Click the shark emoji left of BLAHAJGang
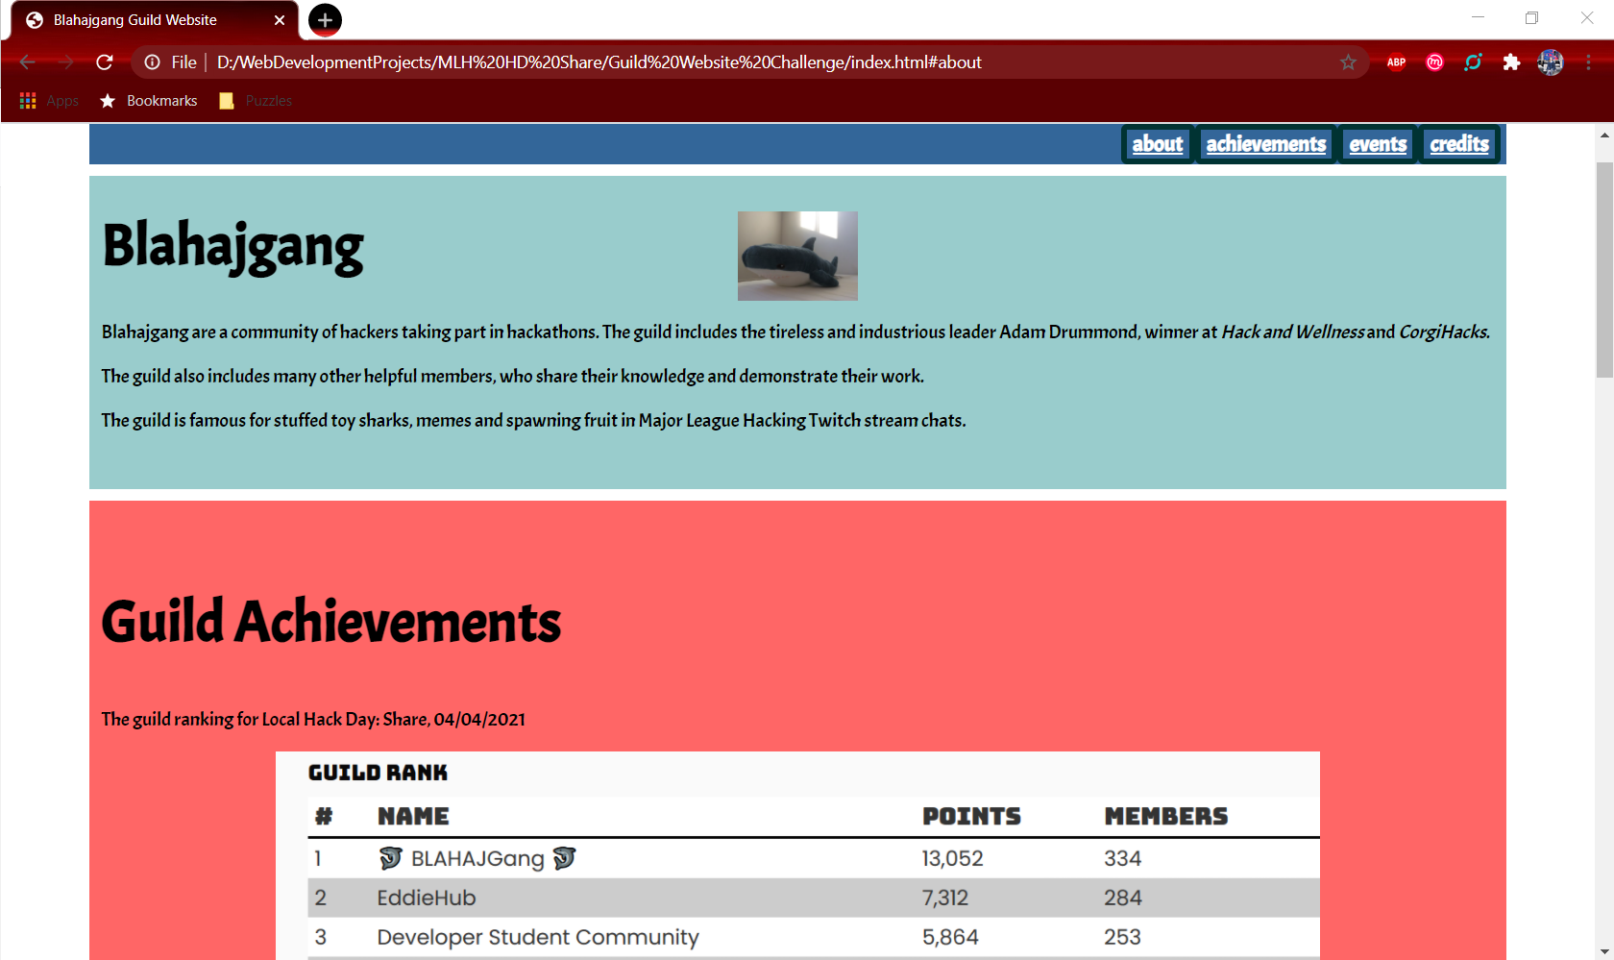Screen dimensions: 1614x960 (x=390, y=858)
